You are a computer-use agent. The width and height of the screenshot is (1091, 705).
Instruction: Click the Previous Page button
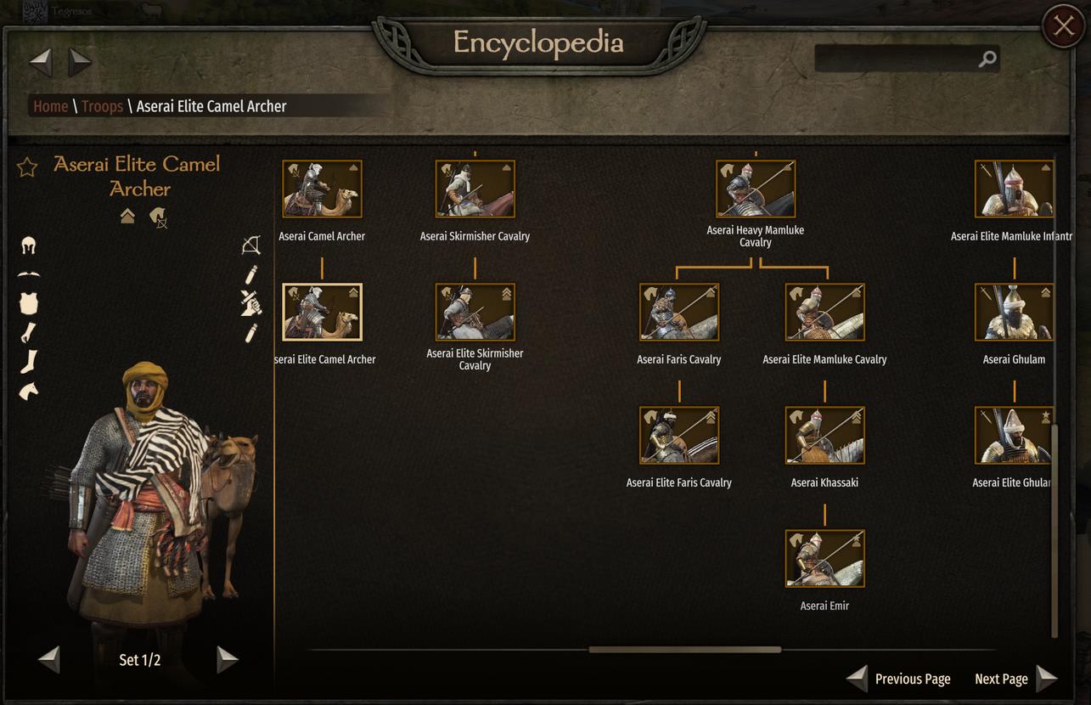[x=899, y=679]
